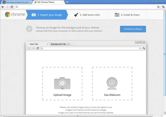This screenshot has width=166, height=117.
Task: Click the vertical scrollbar thumb
Action: pos(165,54)
